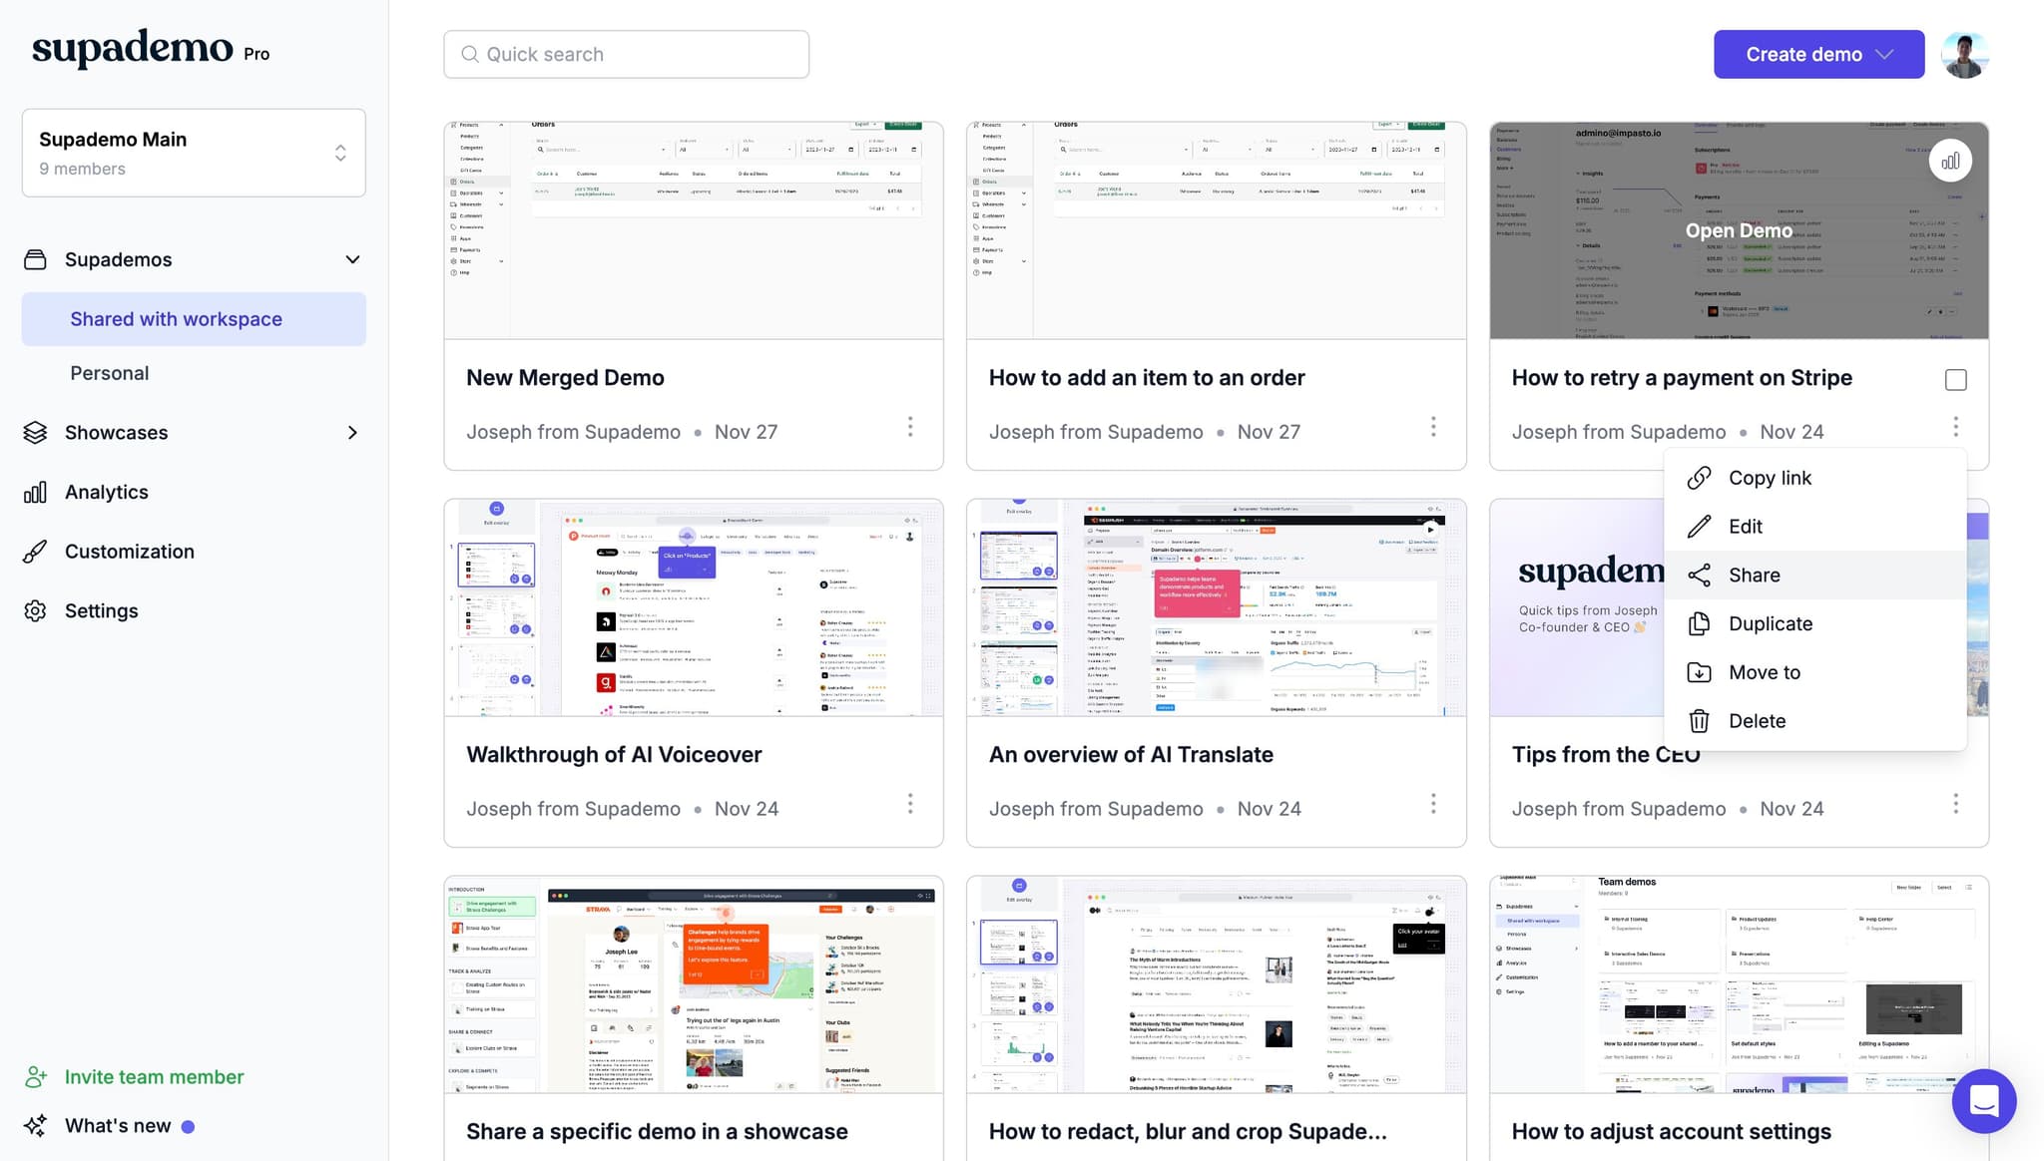Choose Duplicate in the context menu
Viewport: 2044px width, 1161px height.
(1770, 624)
